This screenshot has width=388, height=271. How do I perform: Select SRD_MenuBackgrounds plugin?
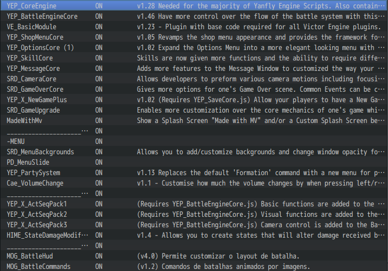tap(194, 152)
